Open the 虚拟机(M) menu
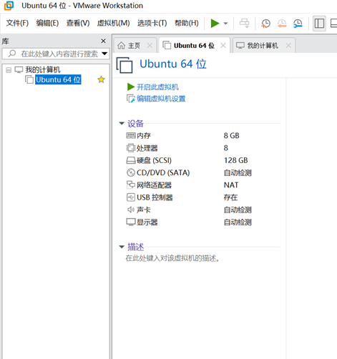The height and width of the screenshot is (359, 337). click(113, 23)
